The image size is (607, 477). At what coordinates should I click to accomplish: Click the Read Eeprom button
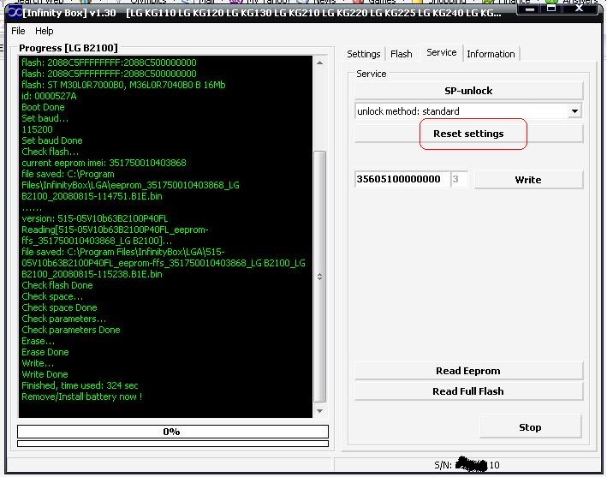pyautogui.click(x=468, y=371)
